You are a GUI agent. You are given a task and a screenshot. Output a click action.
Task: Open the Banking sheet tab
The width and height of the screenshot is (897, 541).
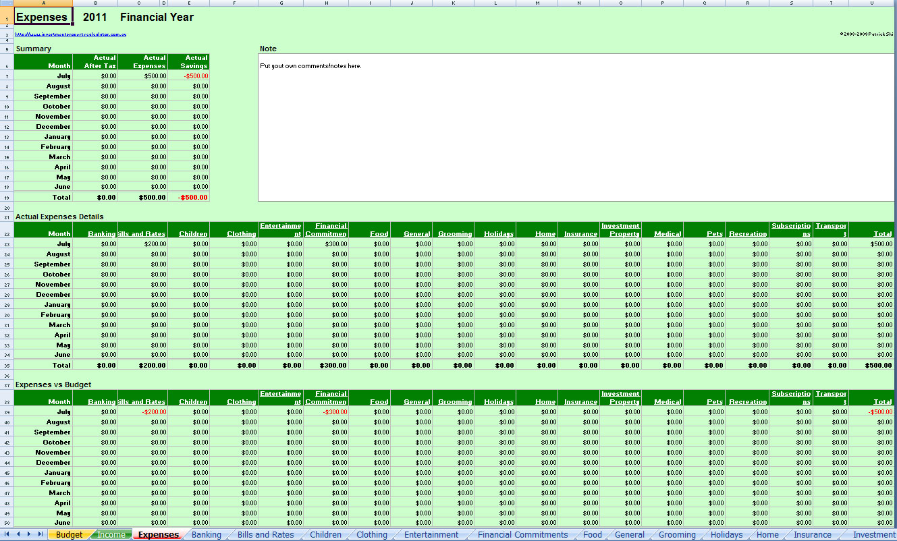pyautogui.click(x=206, y=535)
